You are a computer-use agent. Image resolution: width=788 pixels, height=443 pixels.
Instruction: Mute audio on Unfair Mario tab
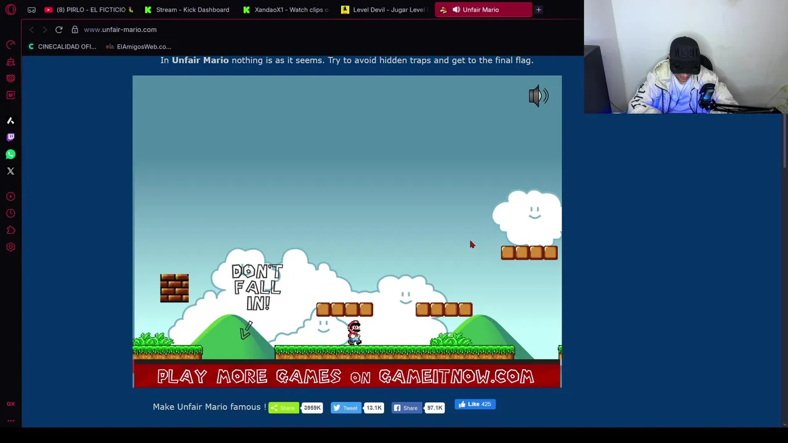pyautogui.click(x=456, y=10)
